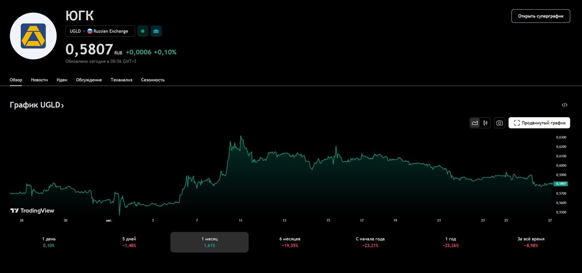Click the price change +0,0006 +0,10% text

point(151,52)
